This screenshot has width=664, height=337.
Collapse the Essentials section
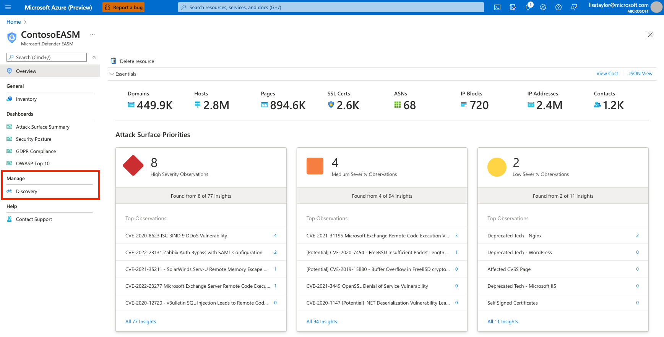click(112, 74)
